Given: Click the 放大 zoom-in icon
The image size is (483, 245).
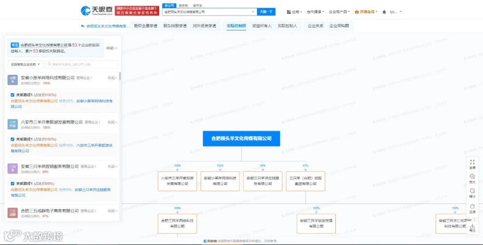Looking at the screenshot, I should click(473, 176).
